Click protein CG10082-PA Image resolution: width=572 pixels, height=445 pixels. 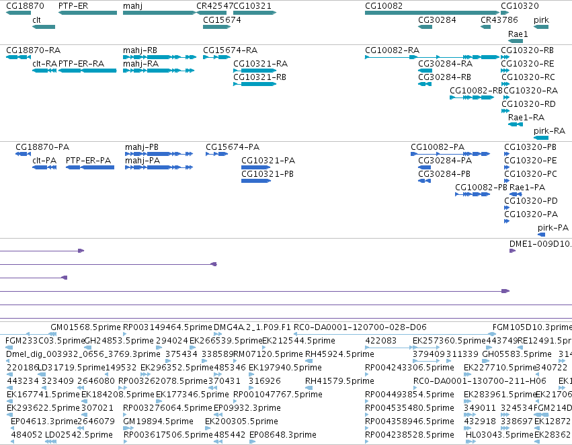[x=438, y=147]
